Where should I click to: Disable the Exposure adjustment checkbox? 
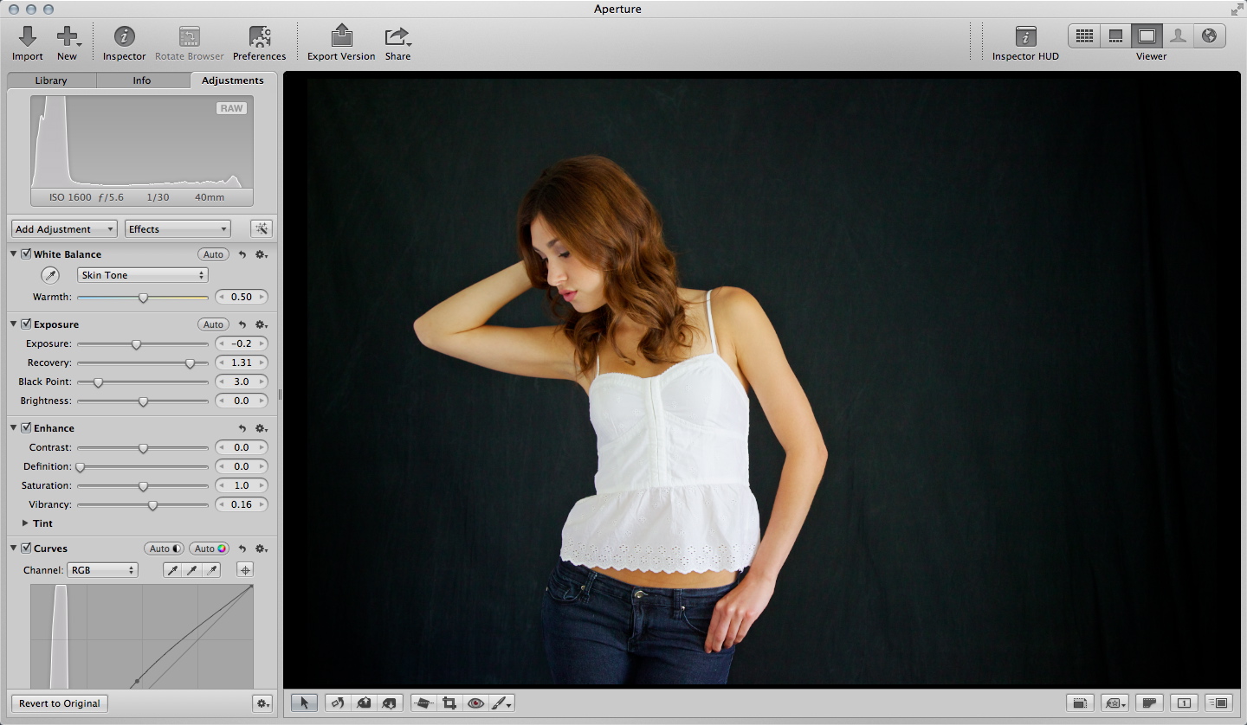[26, 324]
